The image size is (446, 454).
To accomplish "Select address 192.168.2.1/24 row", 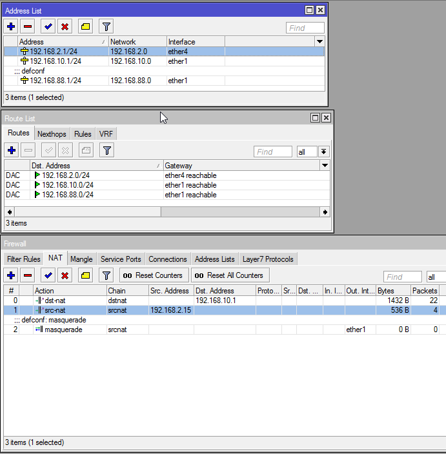I will pos(164,52).
